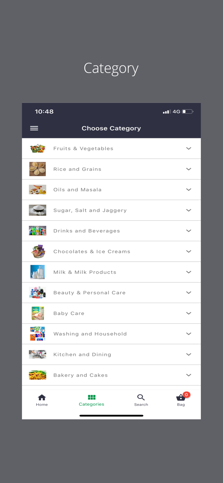Expand the Fruits & Vegetables category
The image size is (223, 483).
(x=189, y=148)
